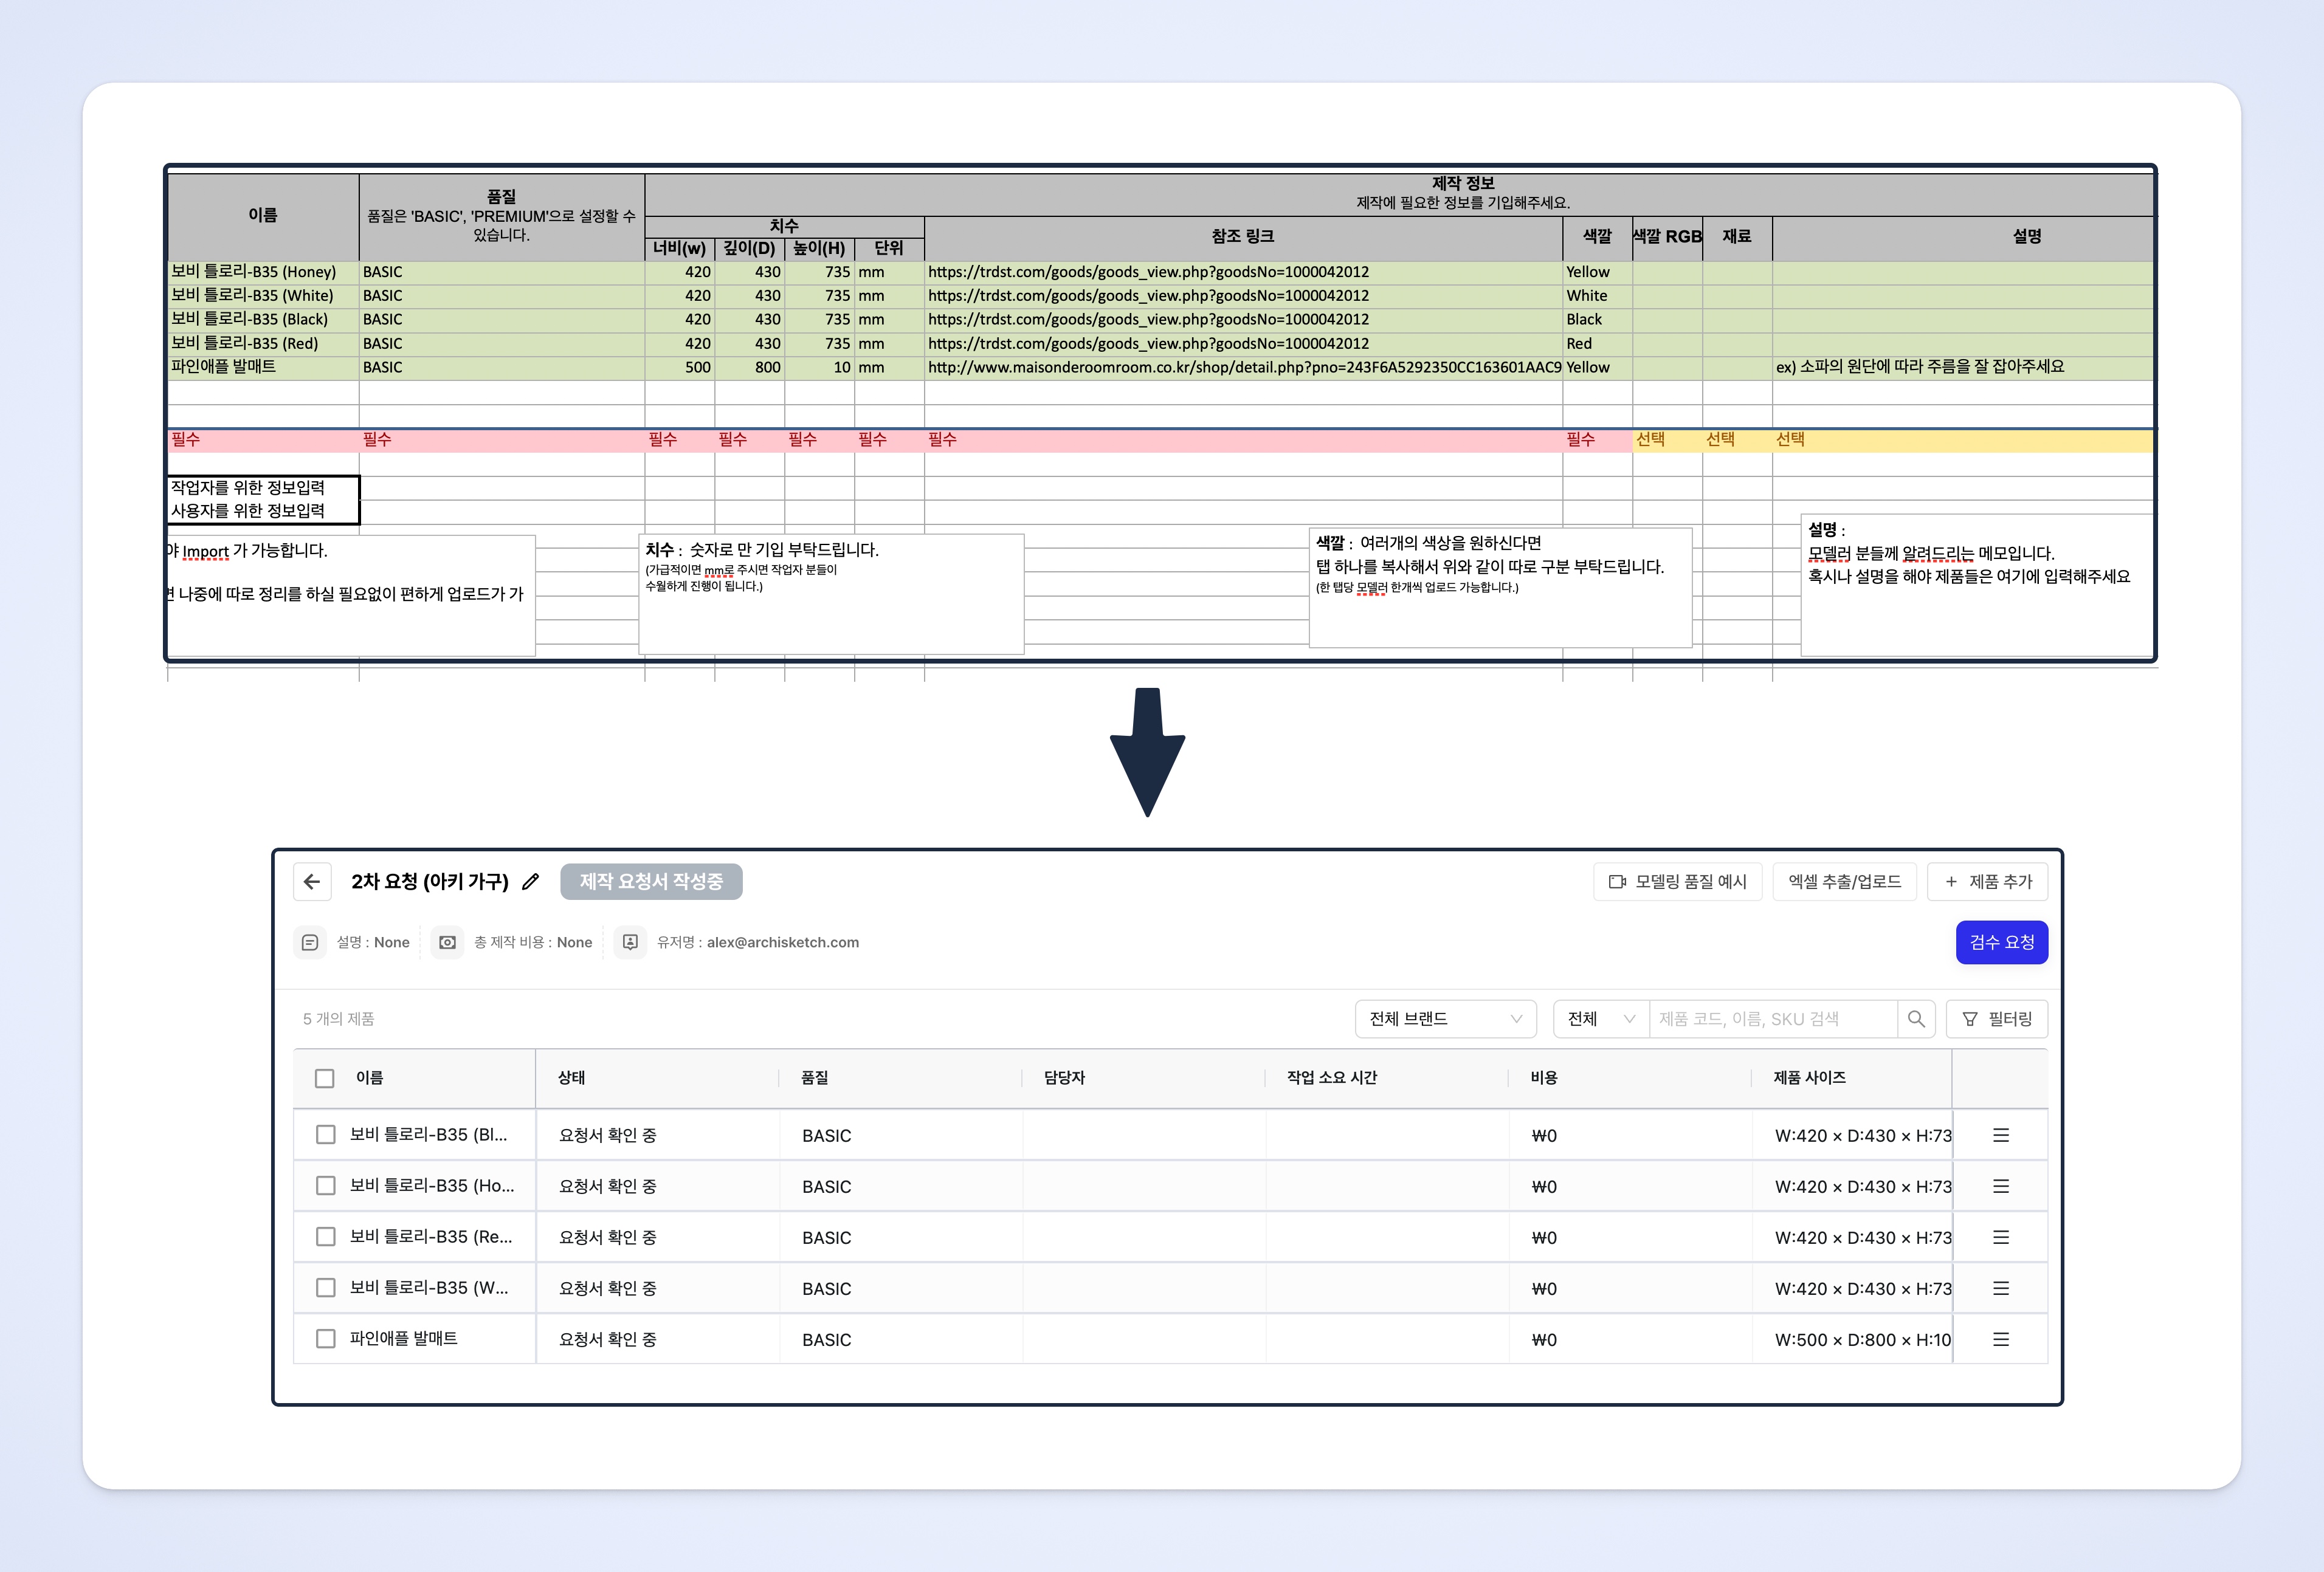Image resolution: width=2324 pixels, height=1572 pixels.
Task: Click product name 보비 틀로리-B35 (Ho...
Action: point(432,1186)
